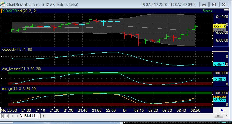This screenshot has width=232, height=124.
Task: Go to previous sheet using tab arrow
Action: 8,116
